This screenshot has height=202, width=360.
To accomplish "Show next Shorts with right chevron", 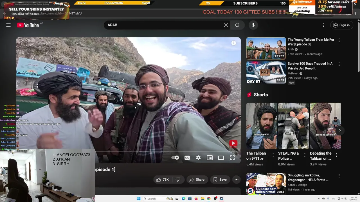I will (x=340, y=130).
